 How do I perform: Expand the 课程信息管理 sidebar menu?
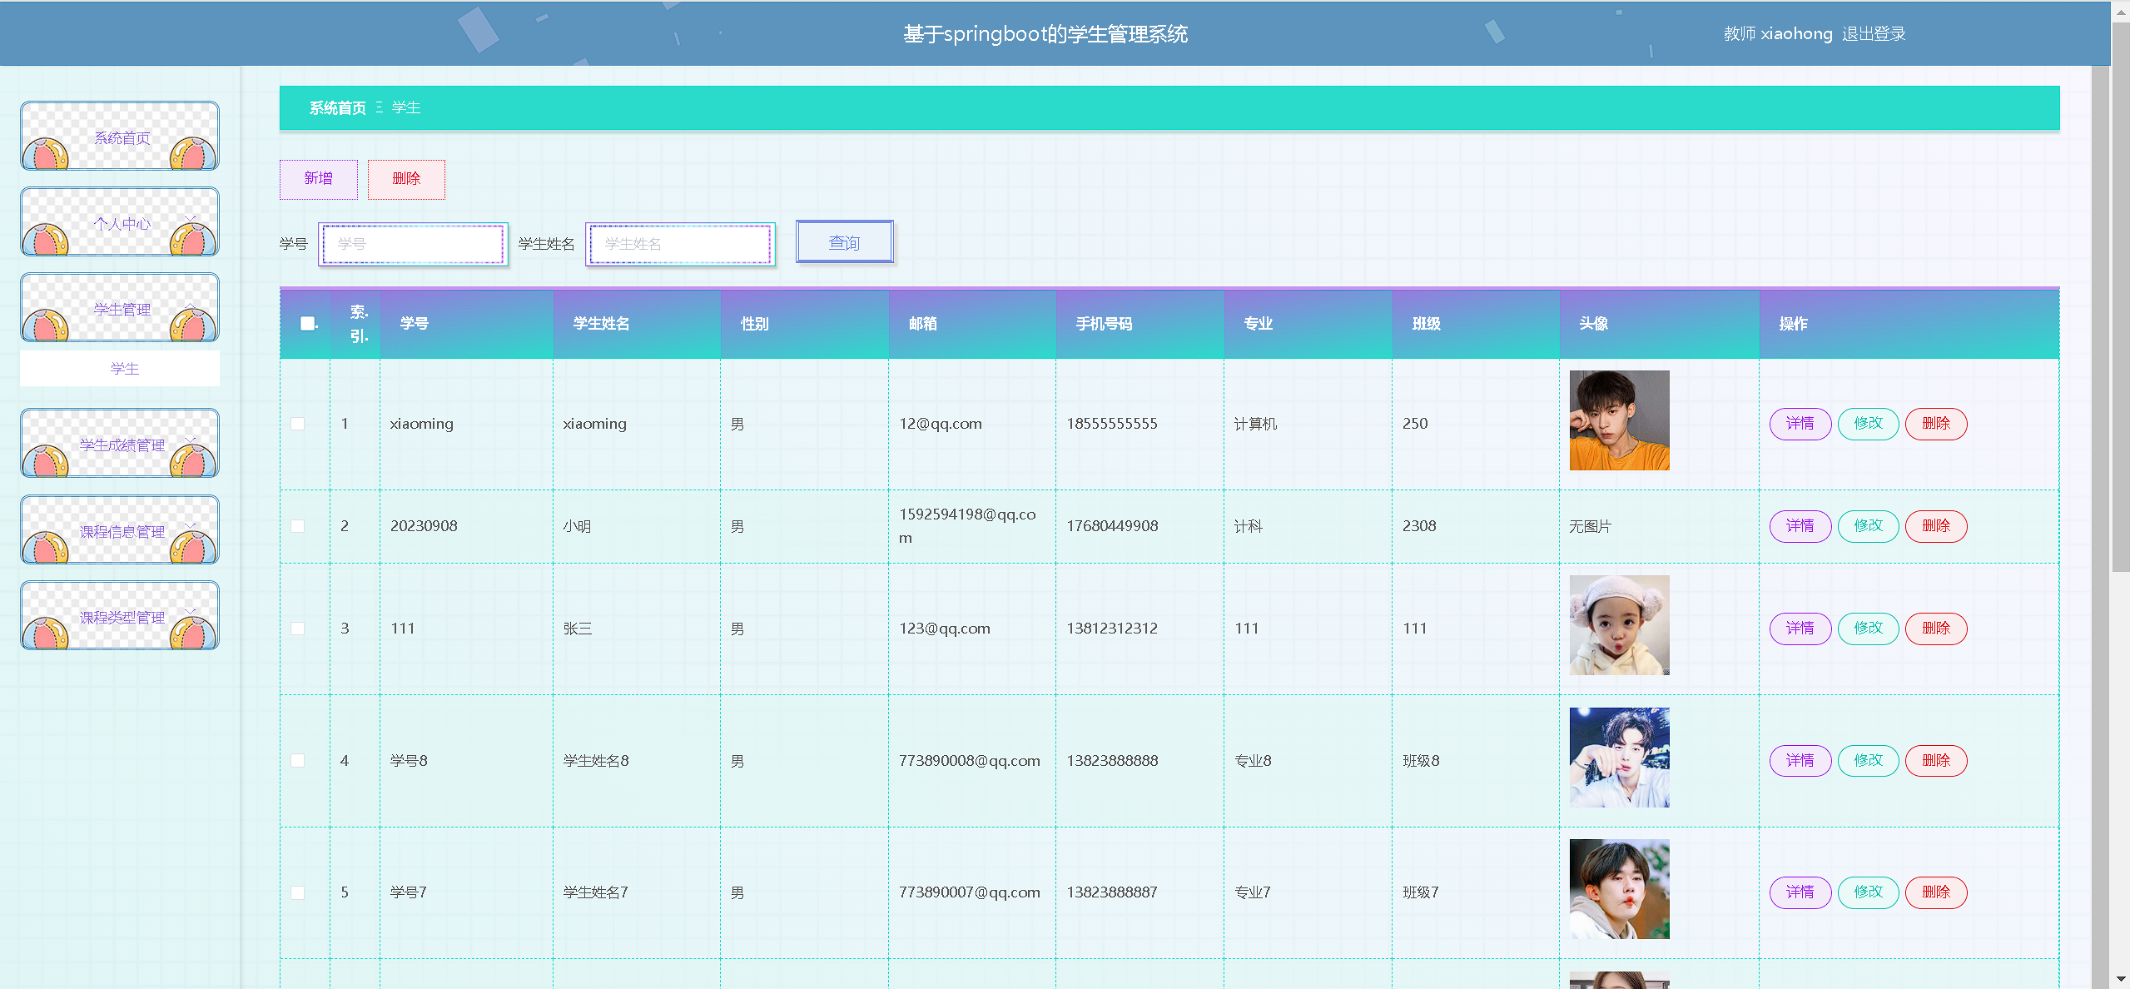[x=120, y=530]
